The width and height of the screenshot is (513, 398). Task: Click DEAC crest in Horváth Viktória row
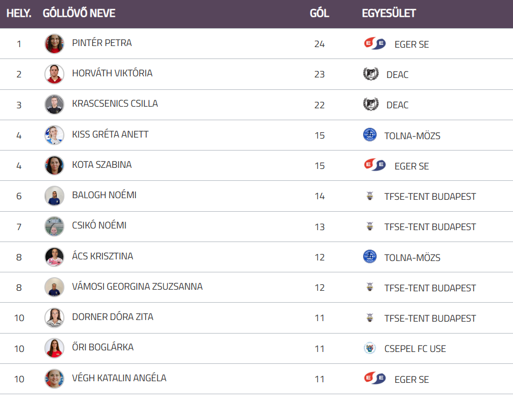tap(371, 74)
